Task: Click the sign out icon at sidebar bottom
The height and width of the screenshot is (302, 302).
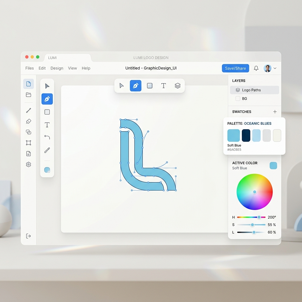Action: [28, 236]
